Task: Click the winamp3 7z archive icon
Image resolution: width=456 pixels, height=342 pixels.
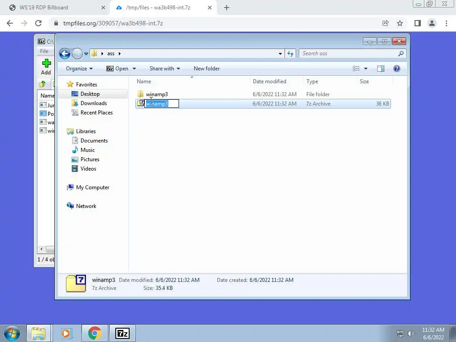Action: [x=140, y=103]
